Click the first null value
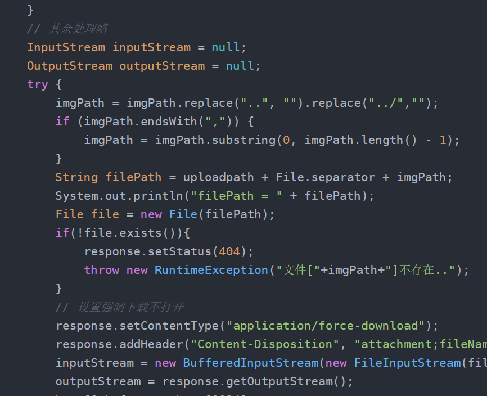The height and width of the screenshot is (396, 487). 226,47
